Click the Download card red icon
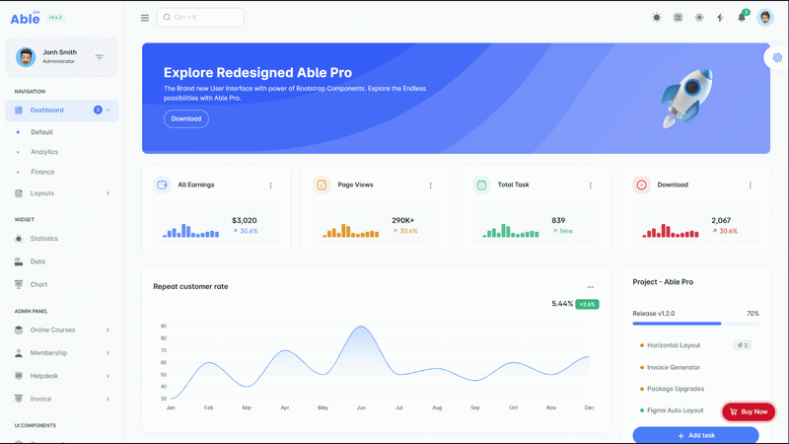The height and width of the screenshot is (444, 789). click(x=641, y=185)
